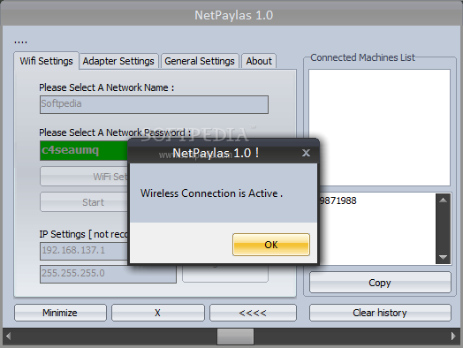463x348 pixels.
Task: Close the NetPaylas 1.0 ! dialog
Action: click(307, 153)
